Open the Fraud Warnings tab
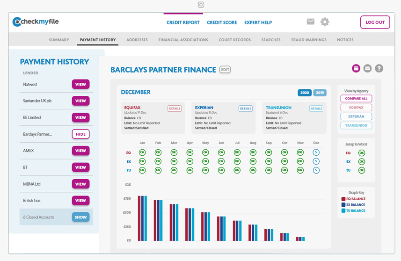Image resolution: width=401 pixels, height=261 pixels. tap(309, 40)
